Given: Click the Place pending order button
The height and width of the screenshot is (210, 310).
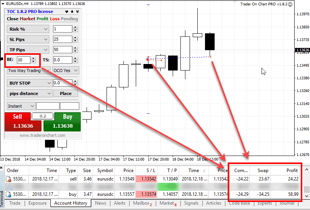Looking at the screenshot, I should pyautogui.click(x=66, y=94).
